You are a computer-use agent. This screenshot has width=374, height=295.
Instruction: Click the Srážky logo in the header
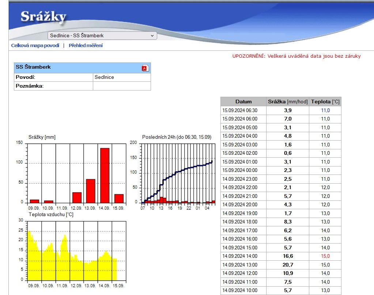(x=43, y=17)
